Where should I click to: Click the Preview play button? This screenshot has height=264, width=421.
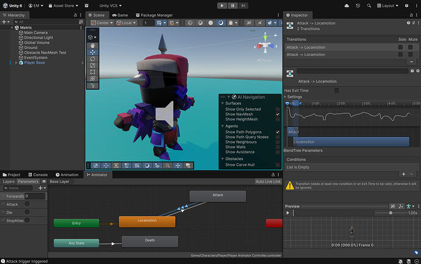(x=288, y=213)
